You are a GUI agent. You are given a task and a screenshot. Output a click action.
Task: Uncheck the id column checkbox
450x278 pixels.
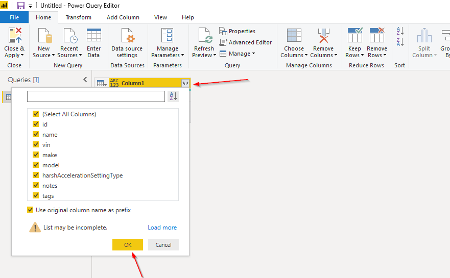click(36, 124)
